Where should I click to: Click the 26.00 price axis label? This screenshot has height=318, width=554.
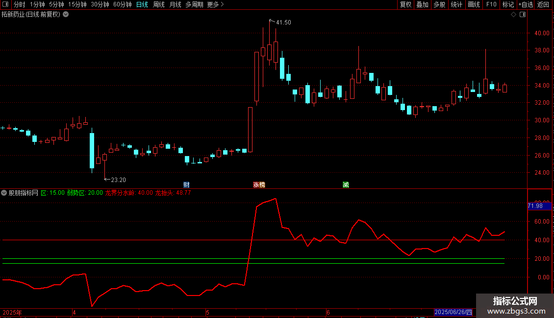point(542,155)
